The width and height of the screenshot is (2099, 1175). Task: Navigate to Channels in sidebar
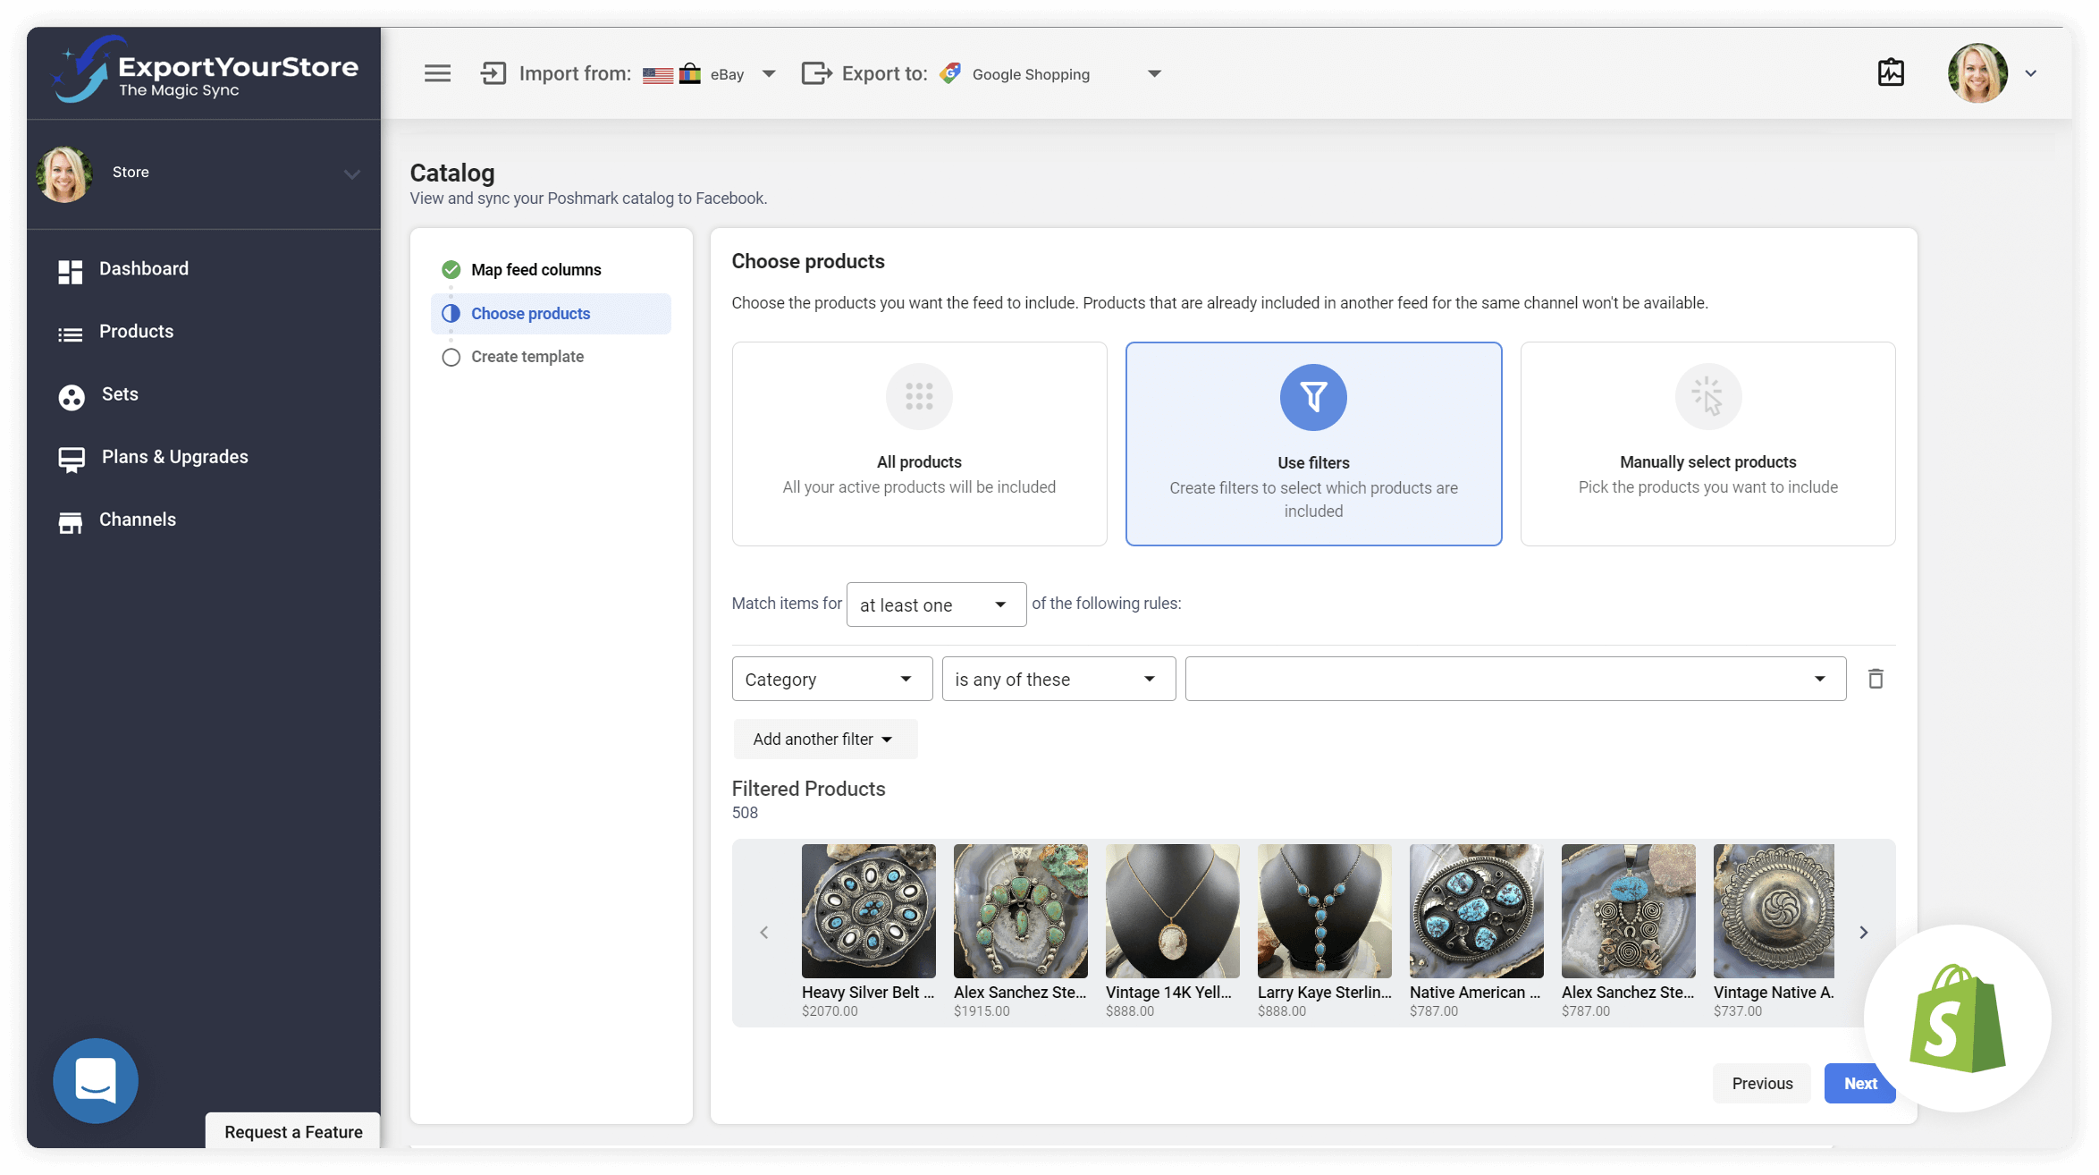(137, 520)
